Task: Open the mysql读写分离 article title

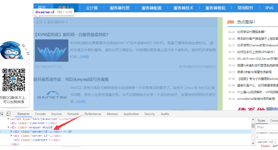Action: [x=71, y=79]
